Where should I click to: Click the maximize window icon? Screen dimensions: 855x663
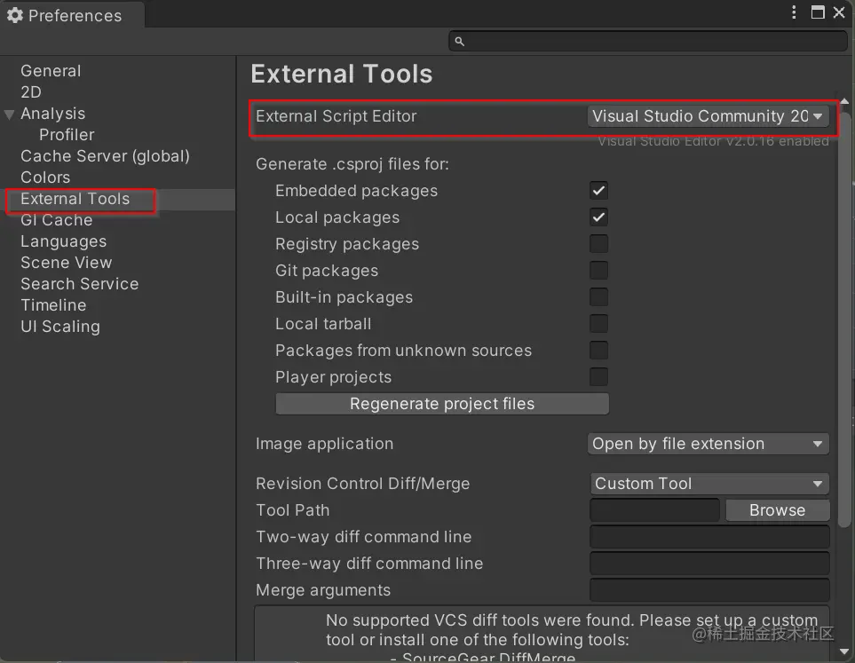click(x=818, y=12)
